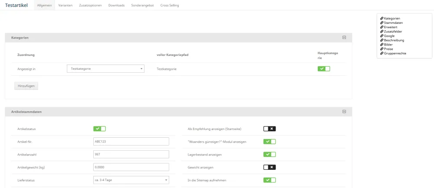Open the Downloads tab
The height and width of the screenshot is (188, 434).
click(x=116, y=5)
